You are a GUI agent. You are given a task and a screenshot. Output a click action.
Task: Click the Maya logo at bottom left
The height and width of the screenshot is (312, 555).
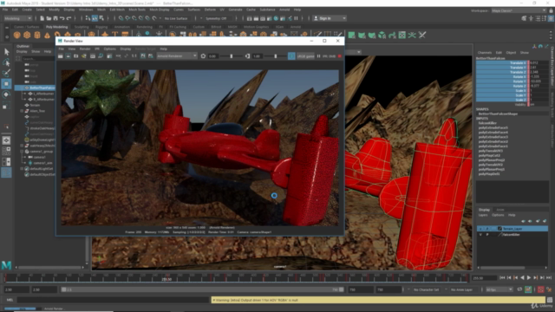tap(6, 265)
